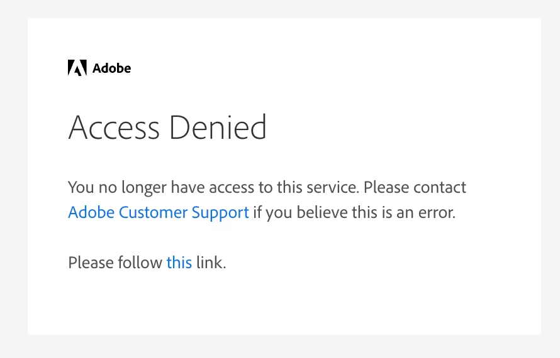The height and width of the screenshot is (358, 560).
Task: Click "if you believe this is an error" text
Action: (x=354, y=212)
